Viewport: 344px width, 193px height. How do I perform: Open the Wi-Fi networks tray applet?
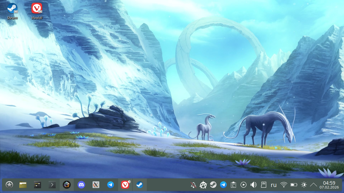(x=284, y=185)
